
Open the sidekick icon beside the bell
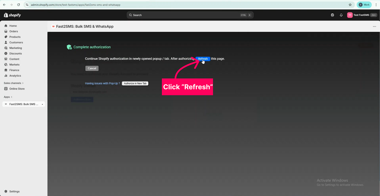[x=332, y=15]
